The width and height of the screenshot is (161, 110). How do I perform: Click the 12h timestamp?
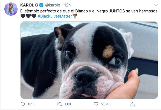[67, 5]
